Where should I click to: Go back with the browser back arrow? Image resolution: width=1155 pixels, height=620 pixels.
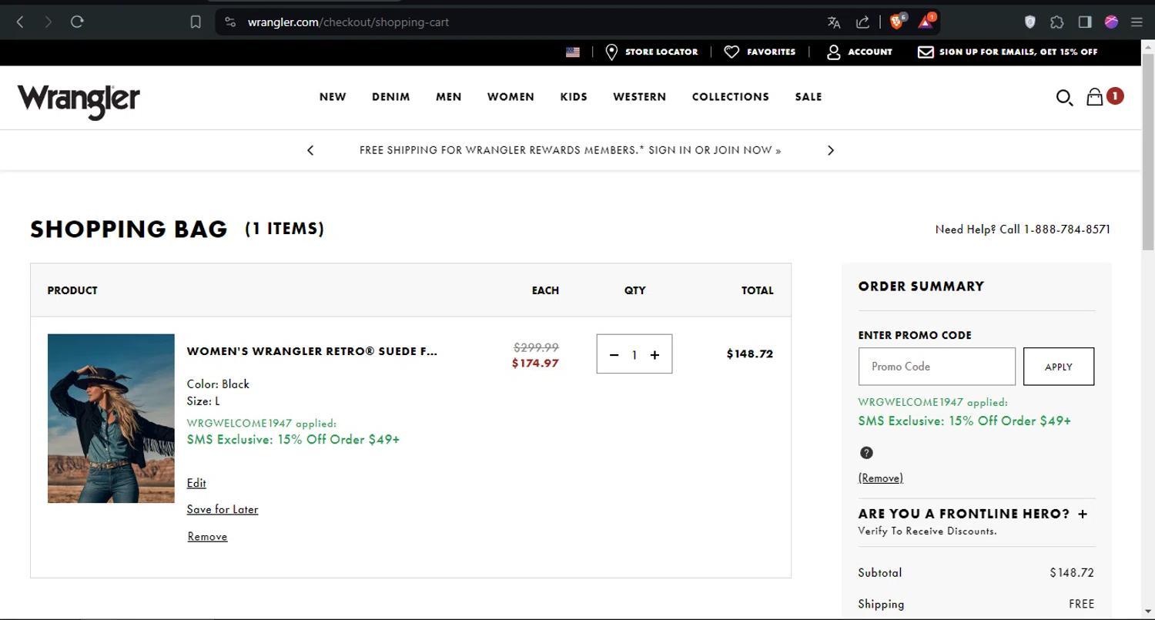(x=20, y=22)
